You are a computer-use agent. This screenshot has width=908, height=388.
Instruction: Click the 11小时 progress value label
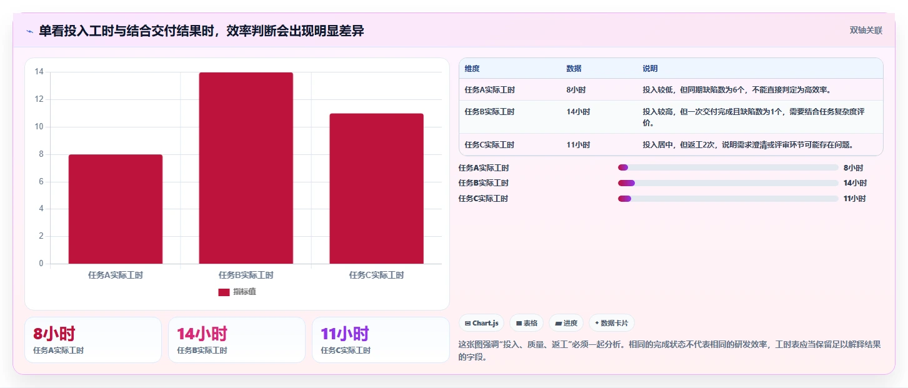click(x=855, y=199)
